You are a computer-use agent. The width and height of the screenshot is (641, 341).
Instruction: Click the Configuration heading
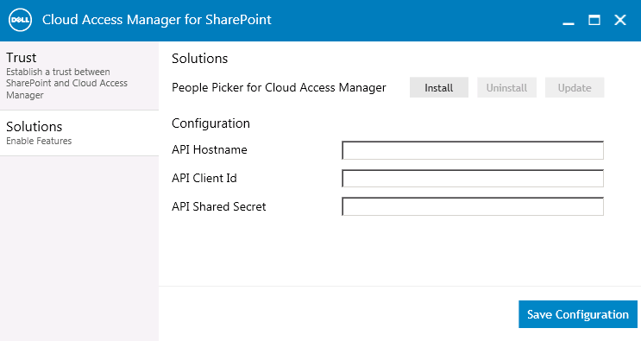point(211,123)
